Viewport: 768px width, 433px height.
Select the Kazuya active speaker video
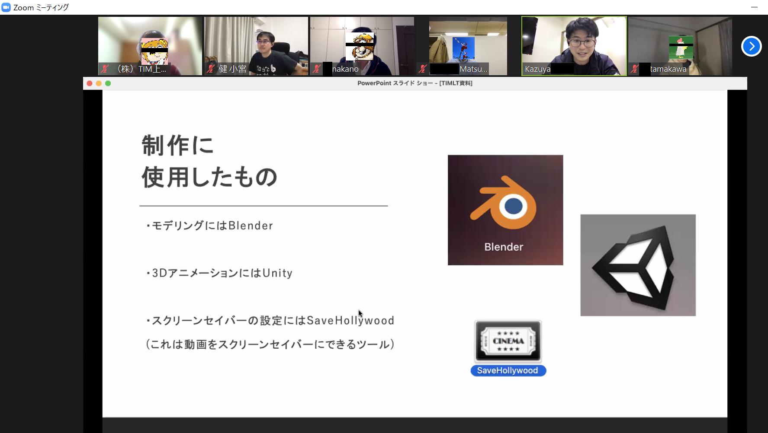pos(574,46)
